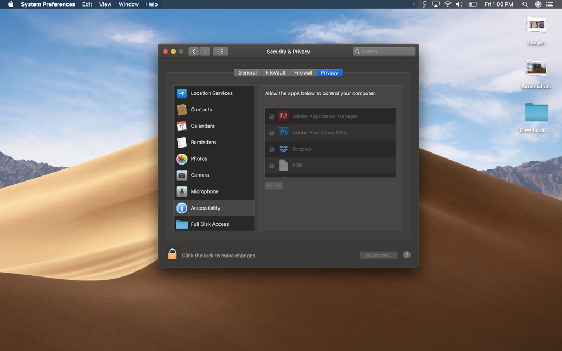Click the Search field in the toolbar
Image resolution: width=562 pixels, height=351 pixels.
click(384, 52)
